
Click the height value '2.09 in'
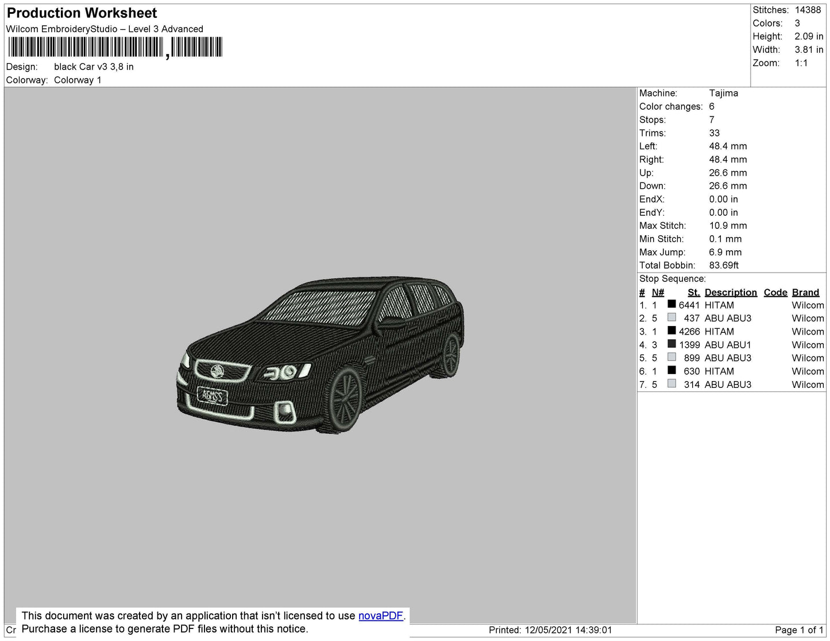pos(809,37)
